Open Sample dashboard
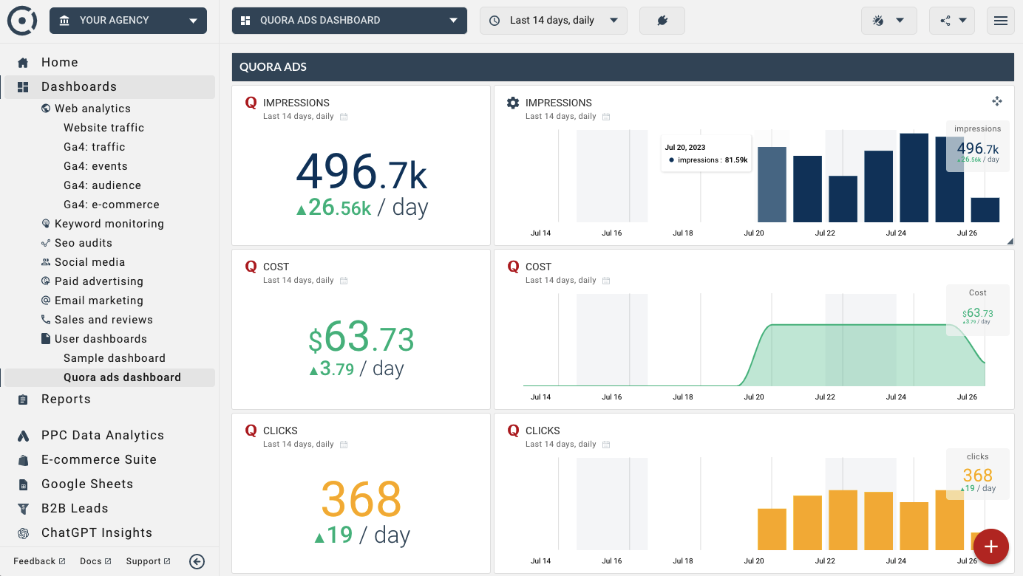Image resolution: width=1023 pixels, height=576 pixels. point(115,358)
